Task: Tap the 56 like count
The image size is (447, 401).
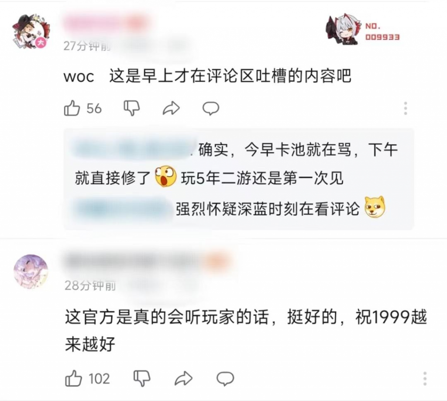Action: tap(94, 109)
